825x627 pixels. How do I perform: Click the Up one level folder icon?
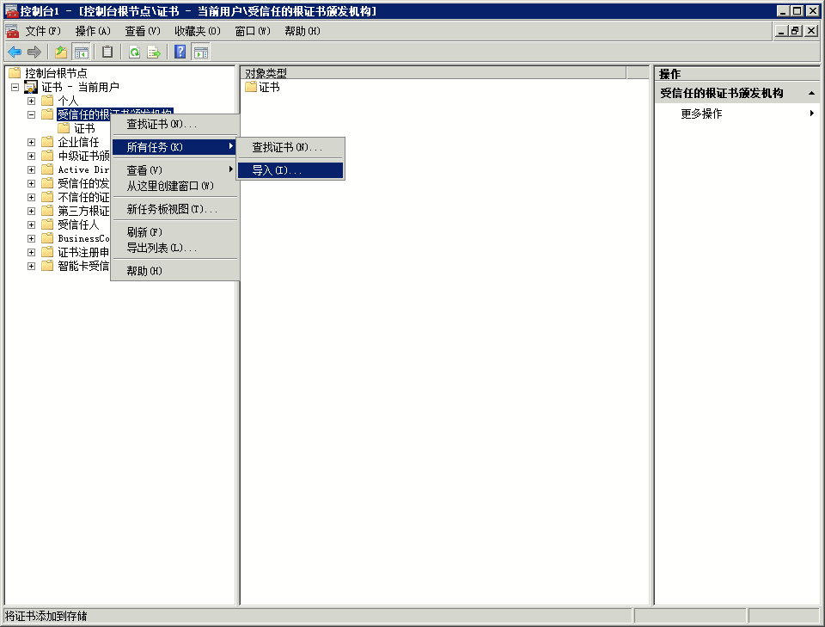click(x=61, y=52)
